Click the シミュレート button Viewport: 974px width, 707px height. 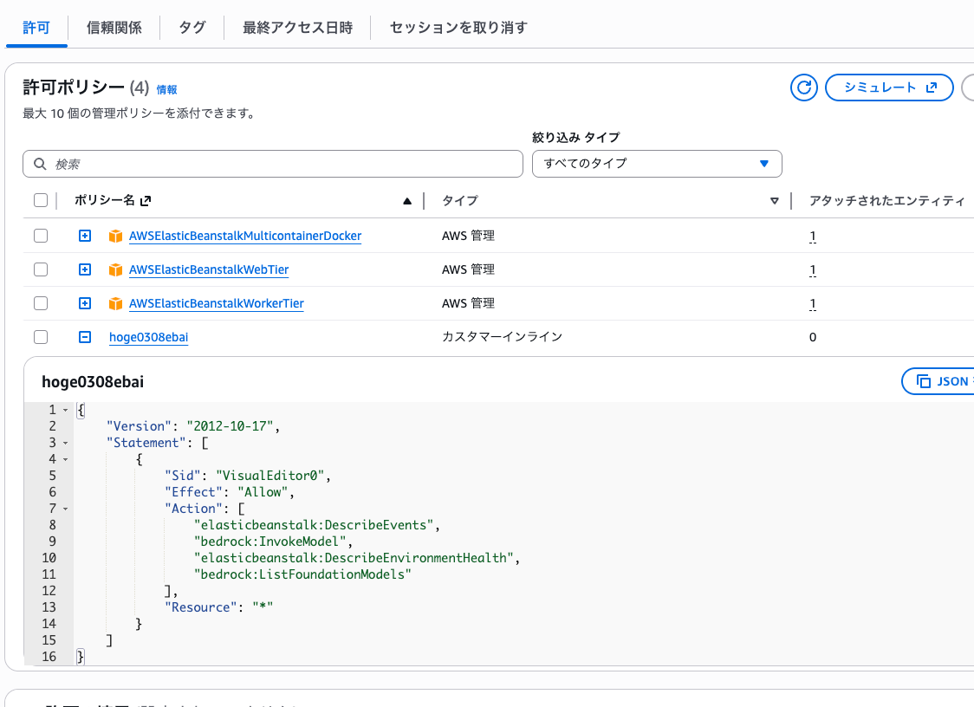coord(889,88)
